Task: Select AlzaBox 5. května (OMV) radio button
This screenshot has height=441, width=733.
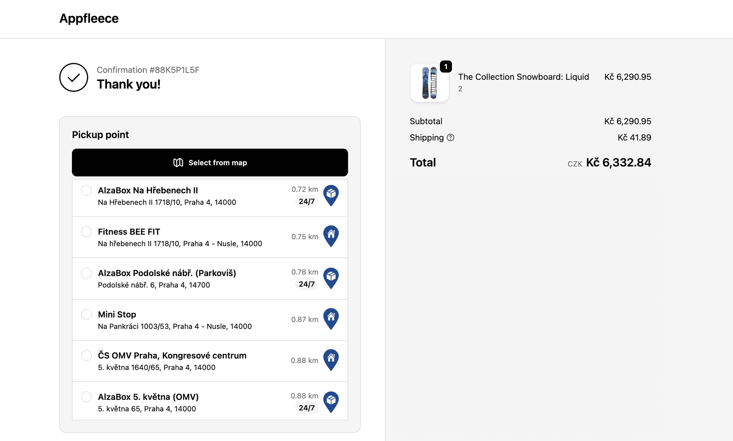Action: click(x=86, y=397)
